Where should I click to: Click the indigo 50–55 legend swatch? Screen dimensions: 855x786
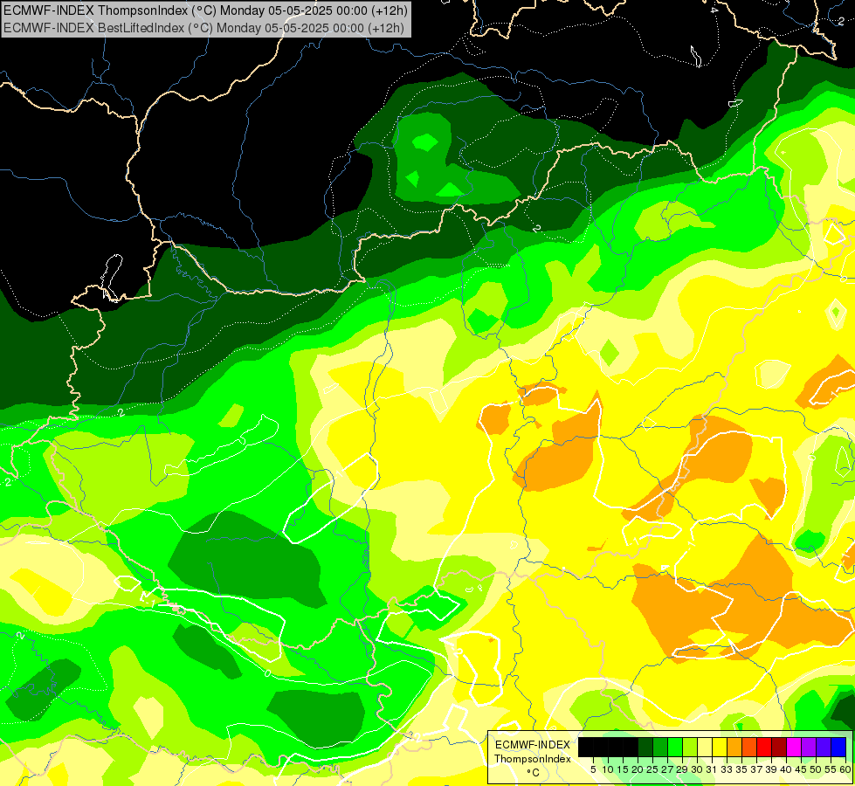click(x=824, y=747)
